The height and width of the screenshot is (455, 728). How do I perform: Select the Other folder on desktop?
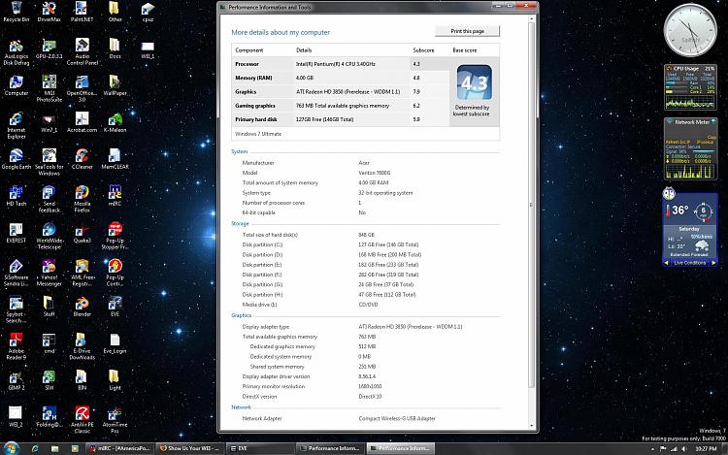pos(115,12)
